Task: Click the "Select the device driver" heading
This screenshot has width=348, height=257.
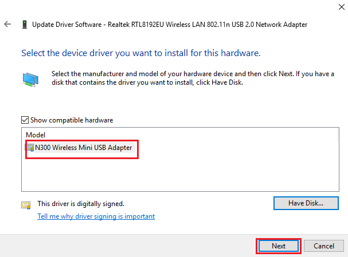Action: pos(140,53)
